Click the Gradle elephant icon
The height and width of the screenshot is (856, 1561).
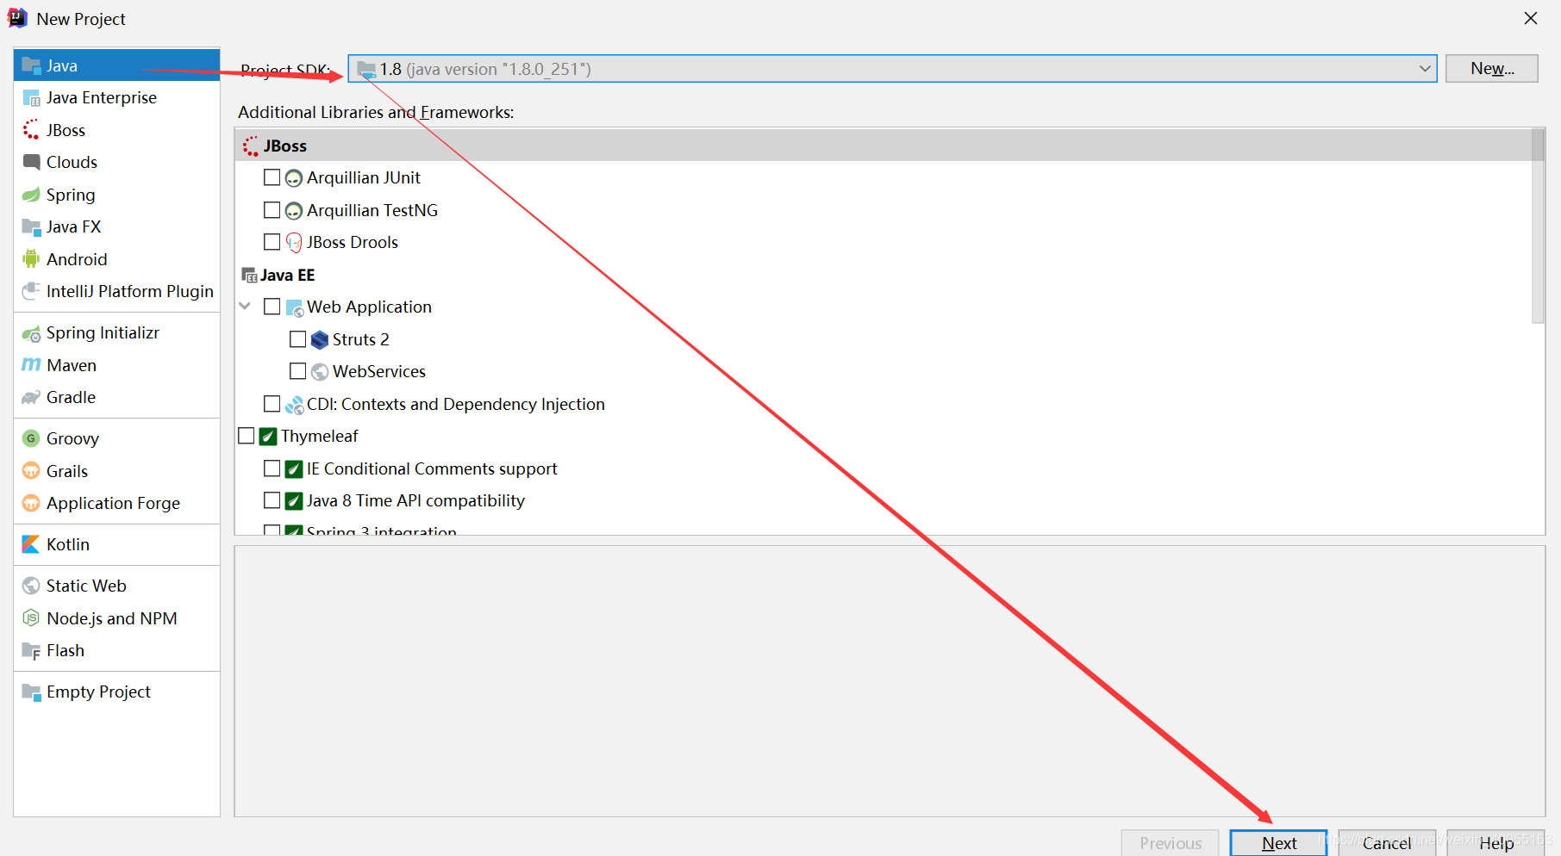click(31, 397)
